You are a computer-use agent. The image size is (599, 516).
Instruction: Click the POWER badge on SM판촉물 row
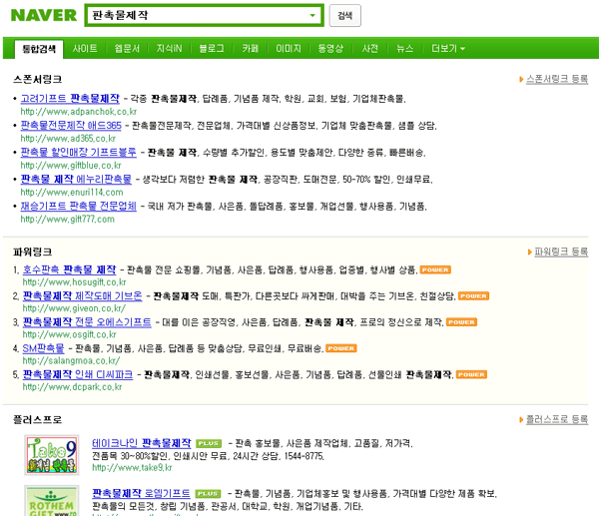[x=341, y=348]
